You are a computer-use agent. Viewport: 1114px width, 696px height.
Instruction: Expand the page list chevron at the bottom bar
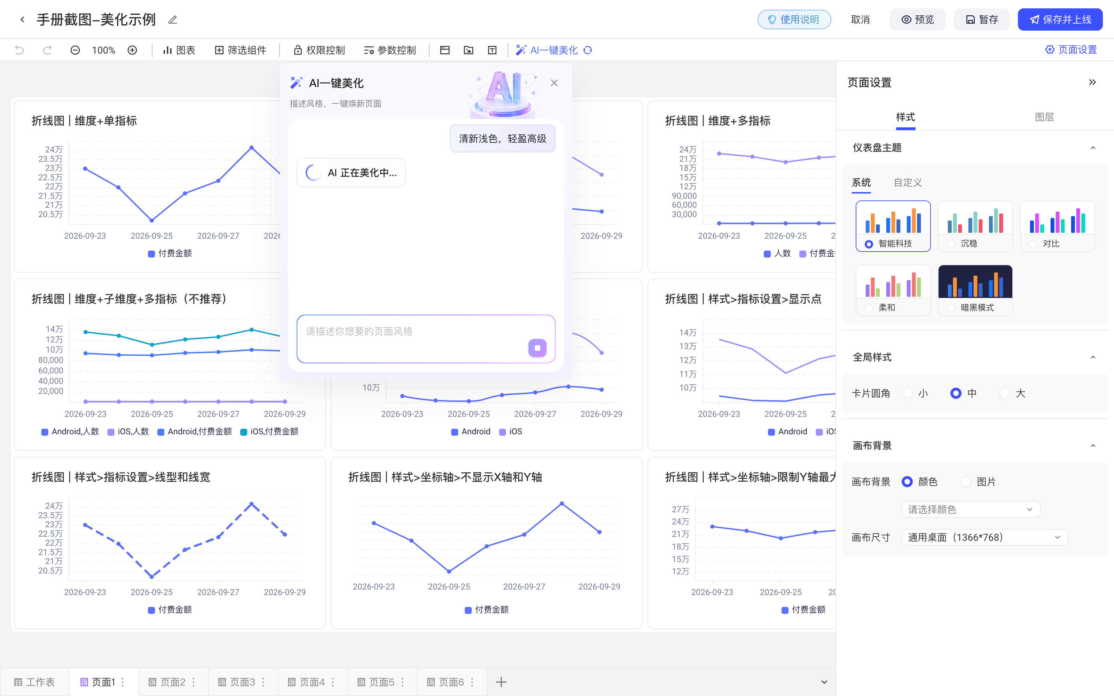click(x=824, y=682)
